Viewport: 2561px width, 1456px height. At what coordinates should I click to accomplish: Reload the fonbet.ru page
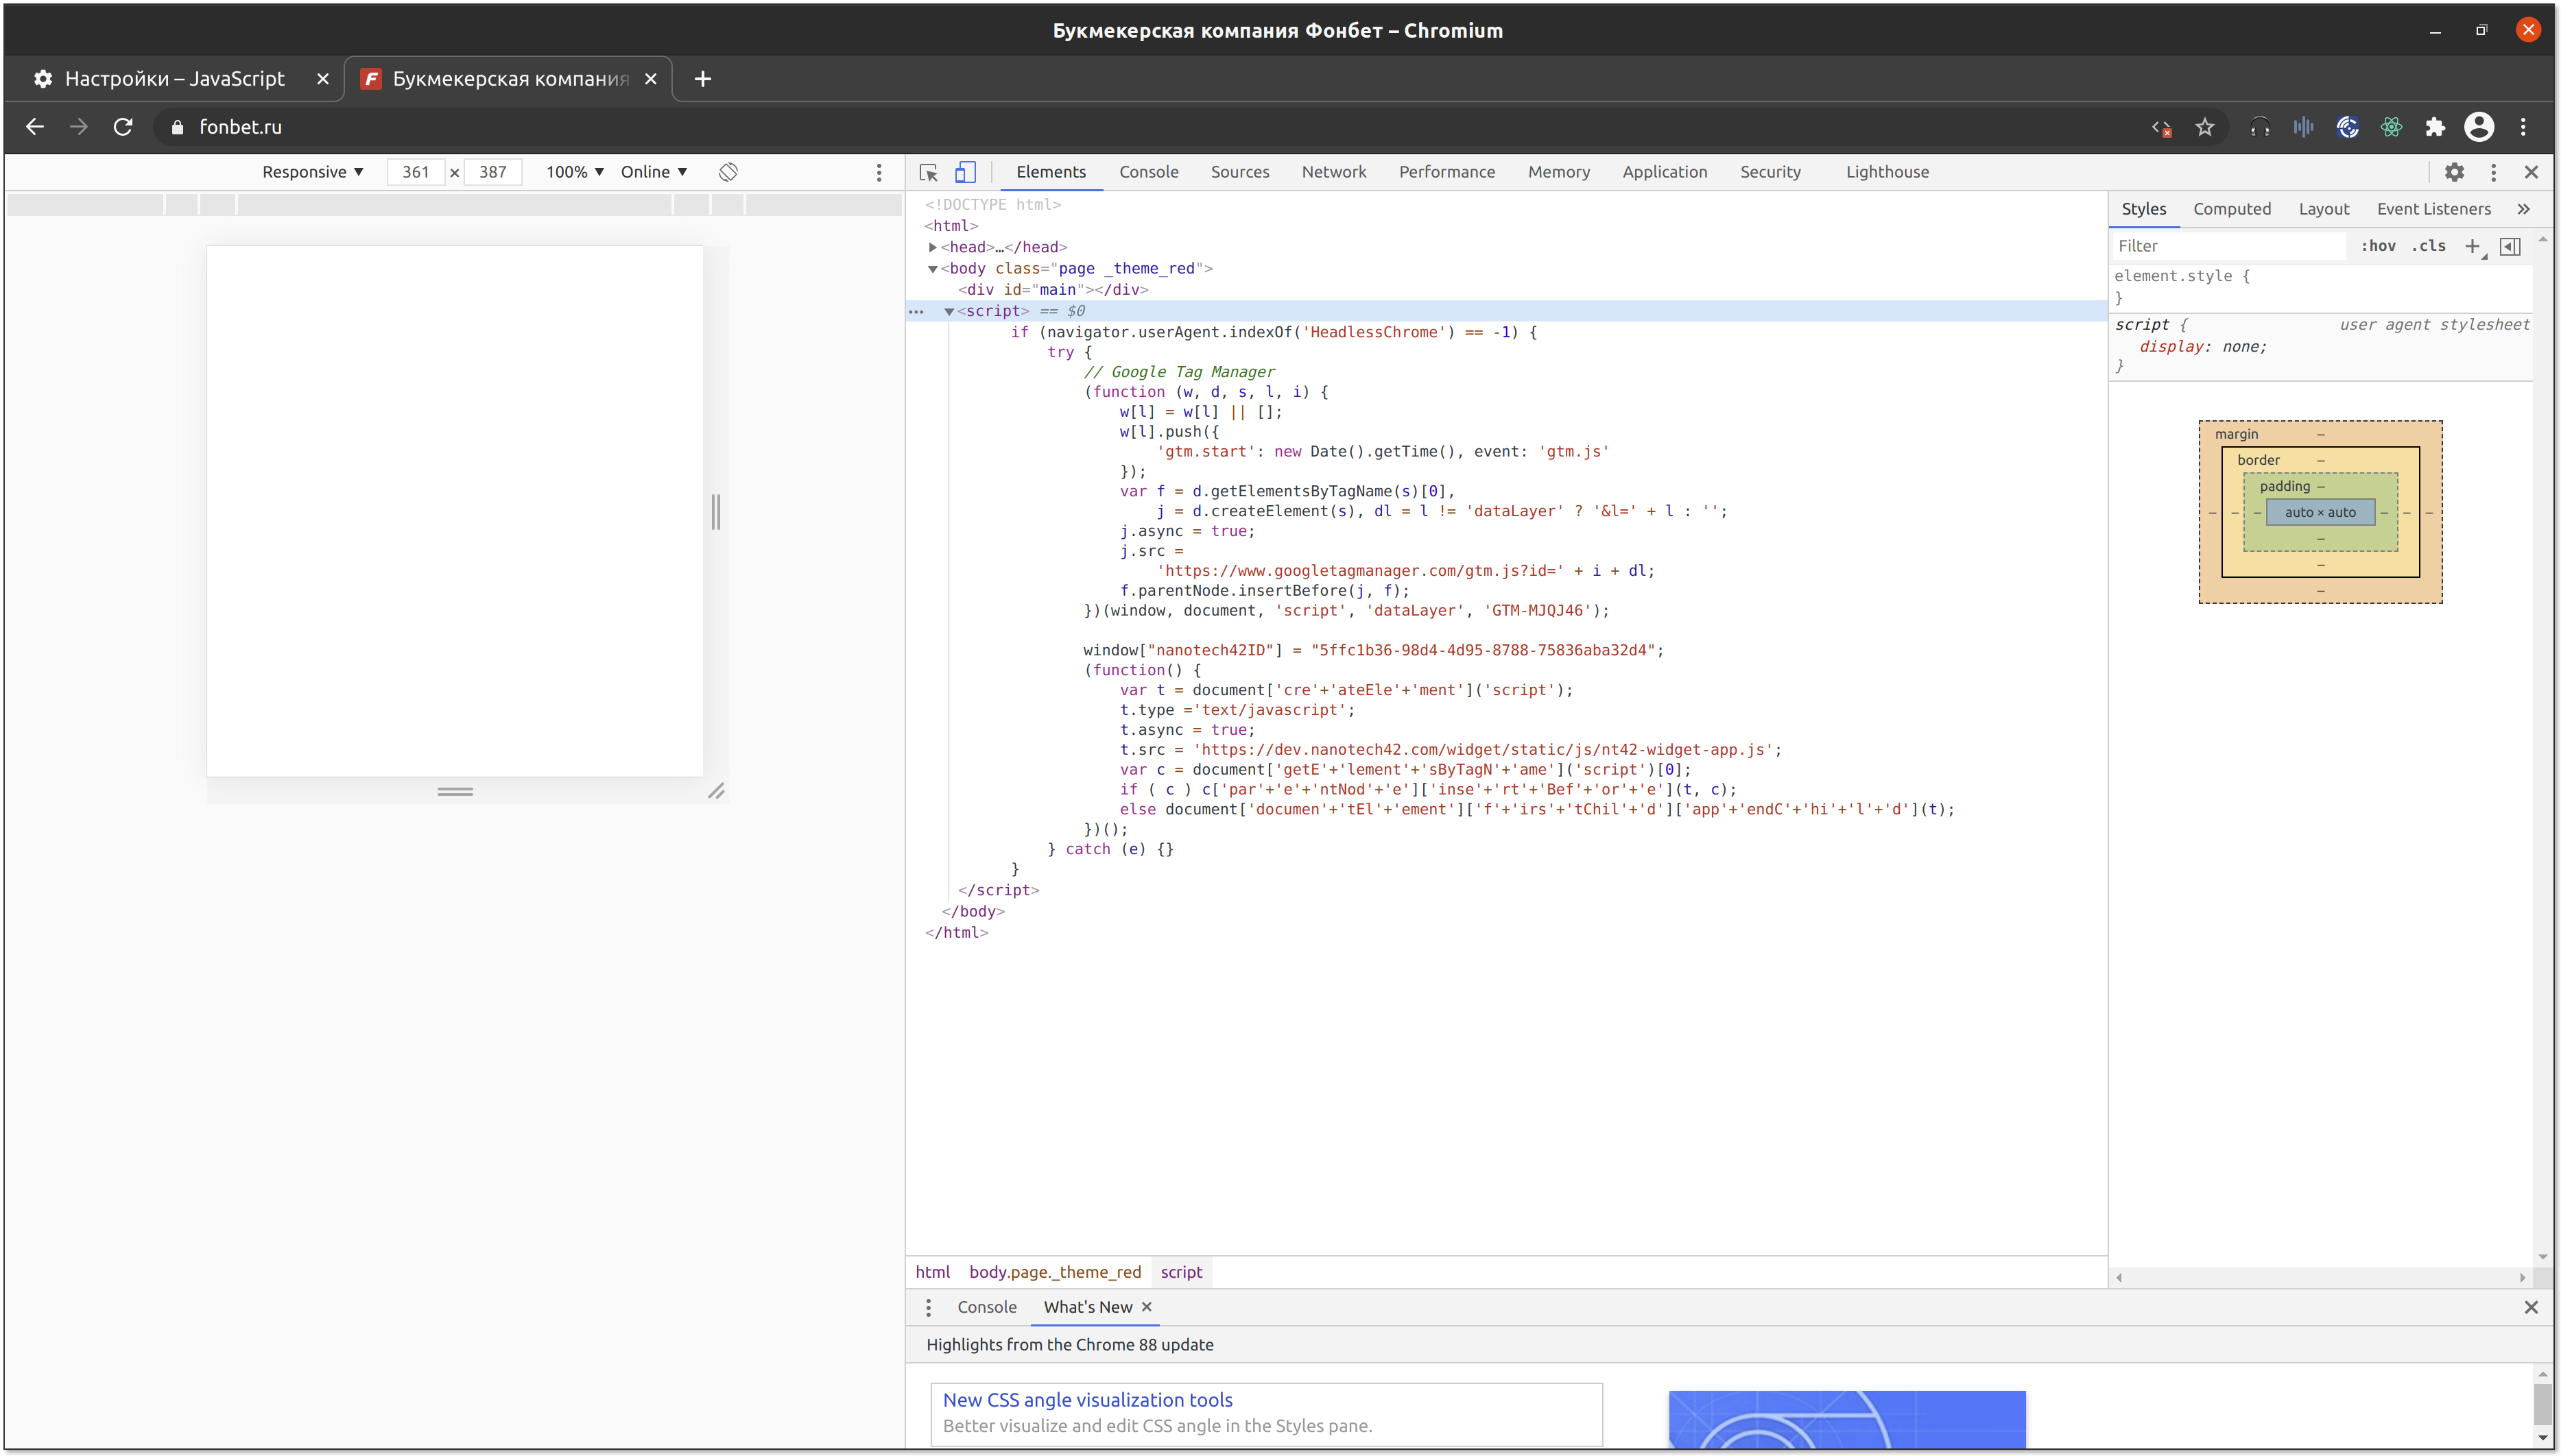pyautogui.click(x=123, y=127)
